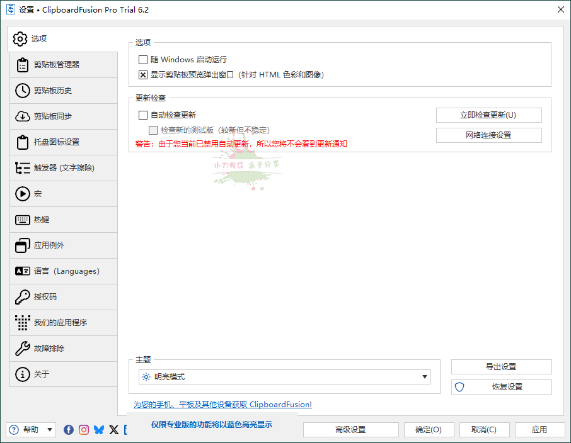Open the X social media icon
Viewport: 571px width, 443px height.
click(113, 430)
